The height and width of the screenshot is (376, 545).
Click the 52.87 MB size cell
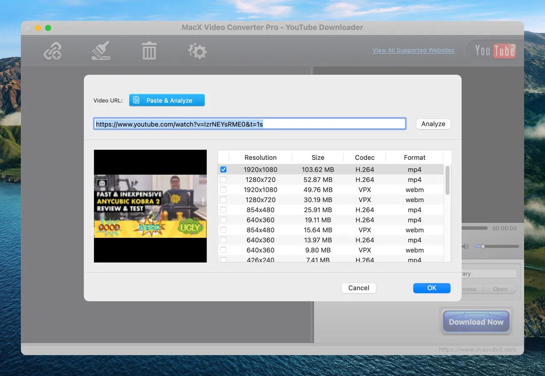point(318,179)
